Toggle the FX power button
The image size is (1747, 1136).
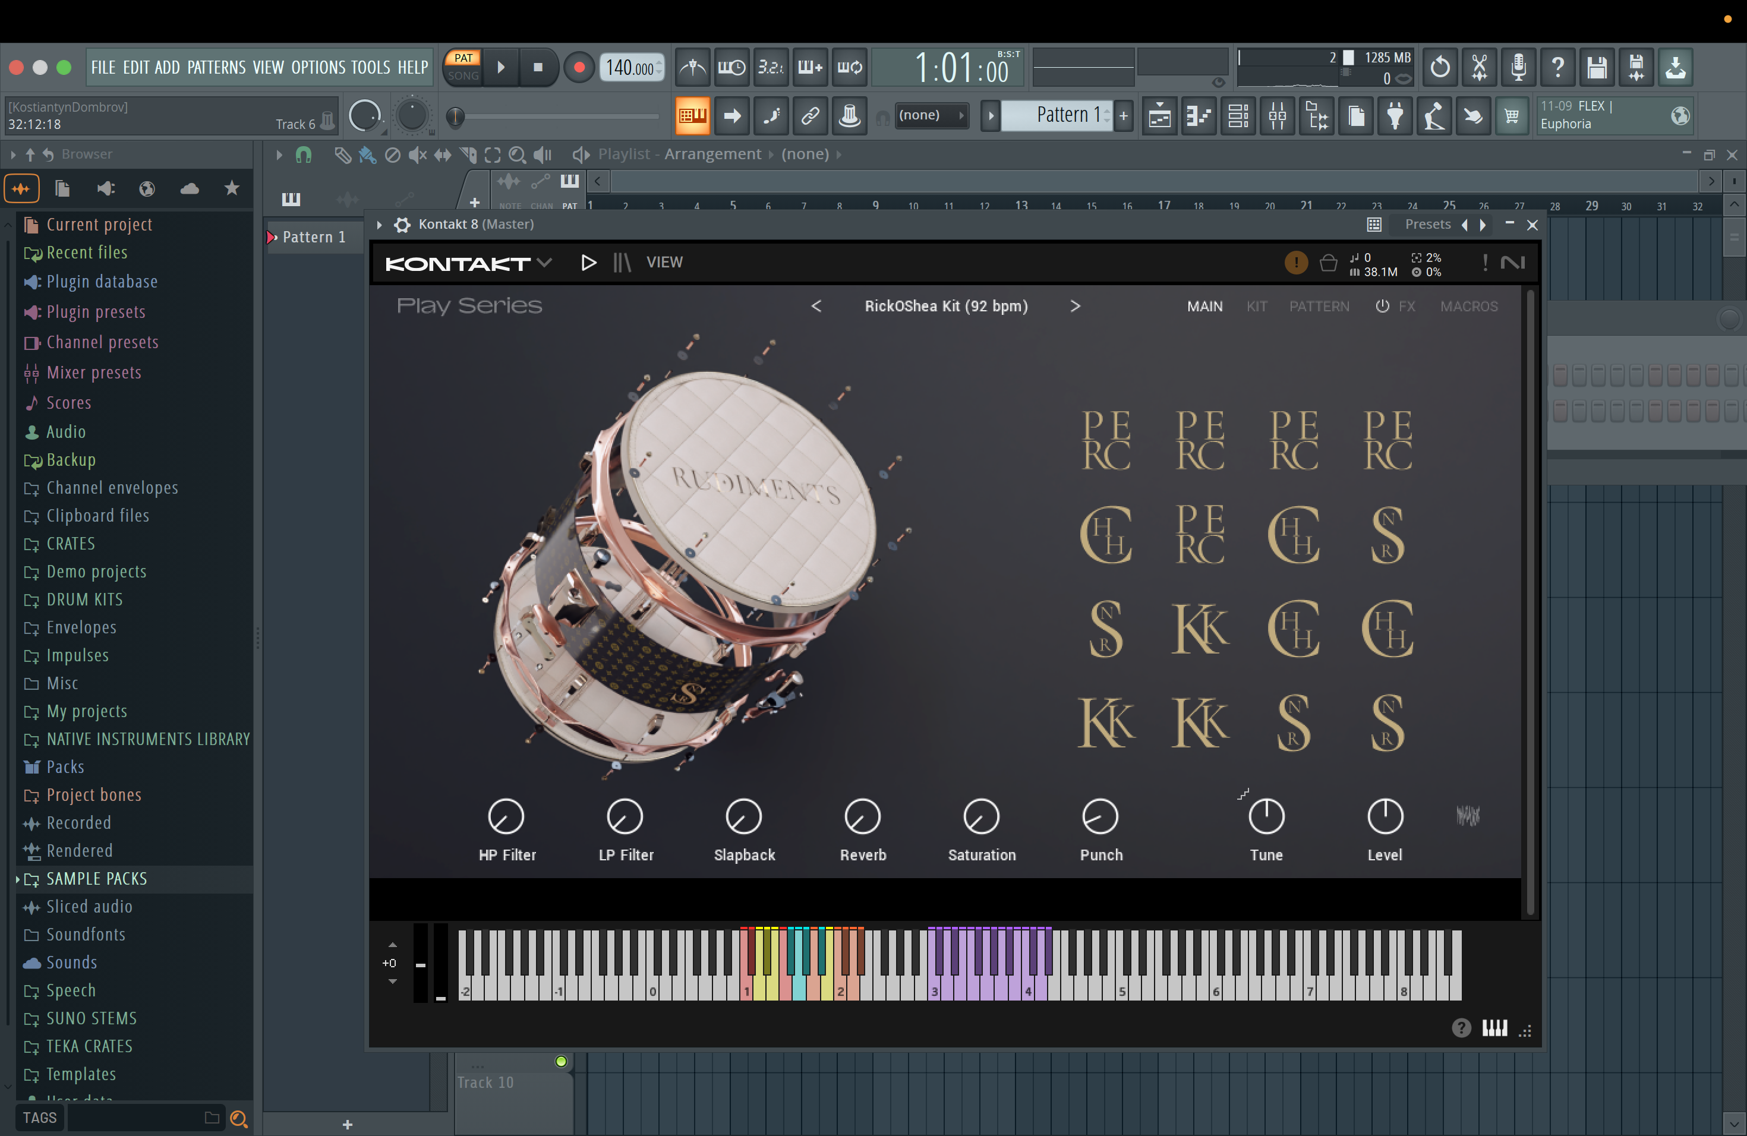click(1382, 307)
